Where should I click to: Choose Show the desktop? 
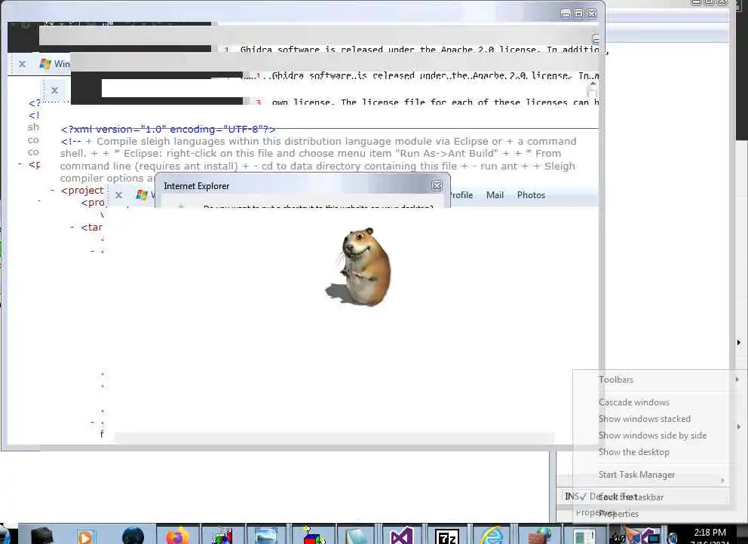[634, 452]
